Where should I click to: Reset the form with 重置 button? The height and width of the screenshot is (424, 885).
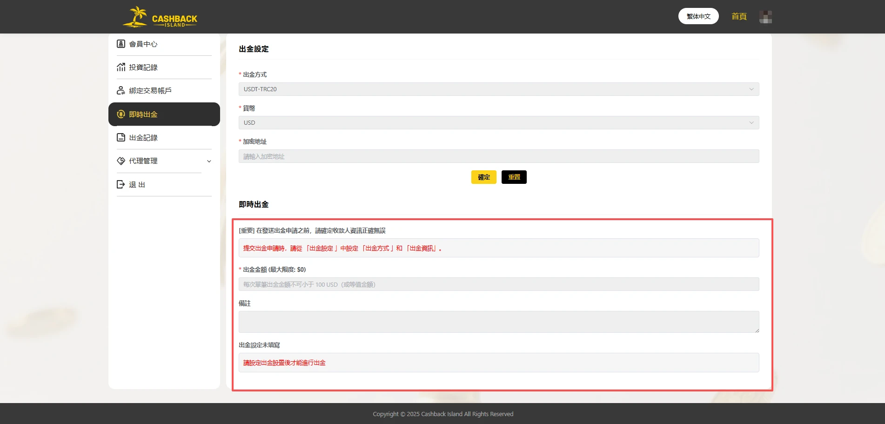(514, 177)
